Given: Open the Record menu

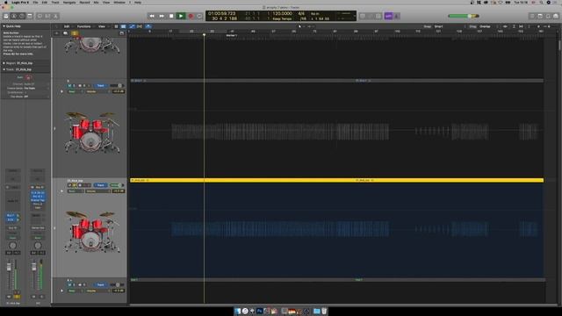Looking at the screenshot, I should 84,2.
